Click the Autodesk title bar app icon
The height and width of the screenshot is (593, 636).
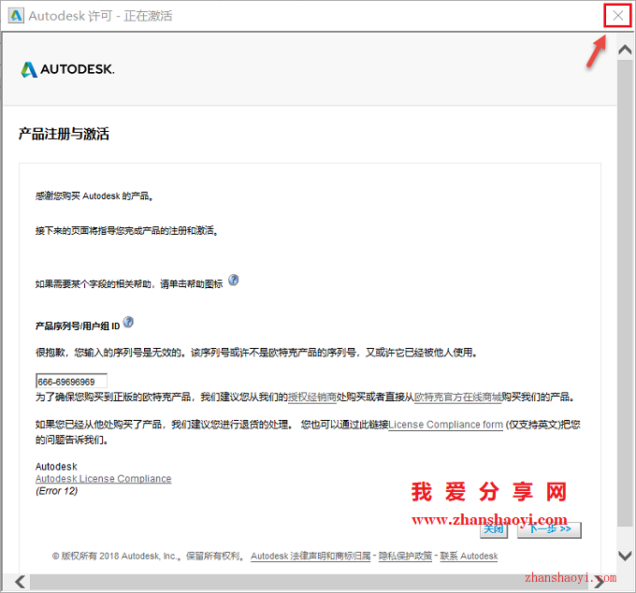click(x=16, y=15)
